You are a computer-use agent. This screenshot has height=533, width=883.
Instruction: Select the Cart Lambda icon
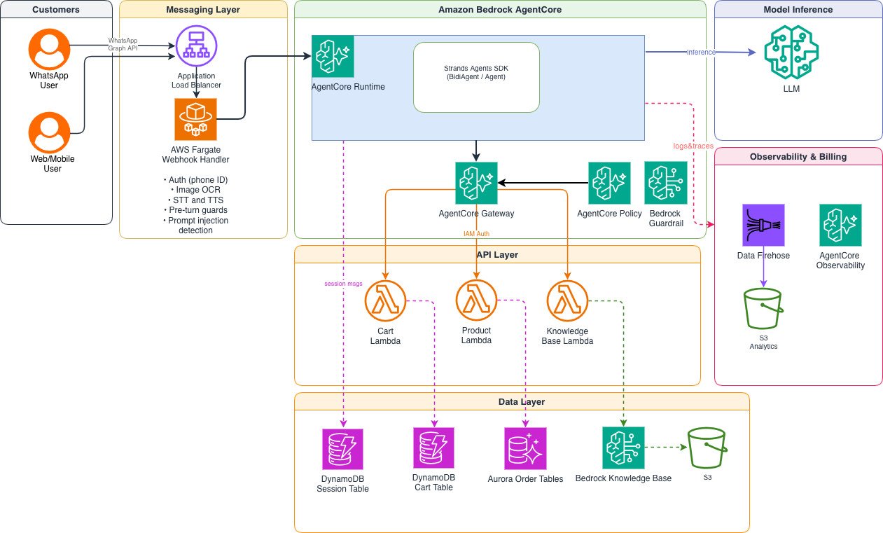(x=385, y=301)
